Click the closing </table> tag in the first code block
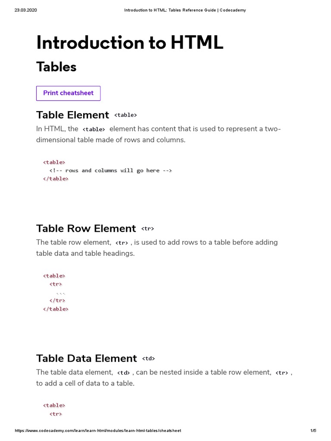The image size is (331, 441). click(56, 179)
